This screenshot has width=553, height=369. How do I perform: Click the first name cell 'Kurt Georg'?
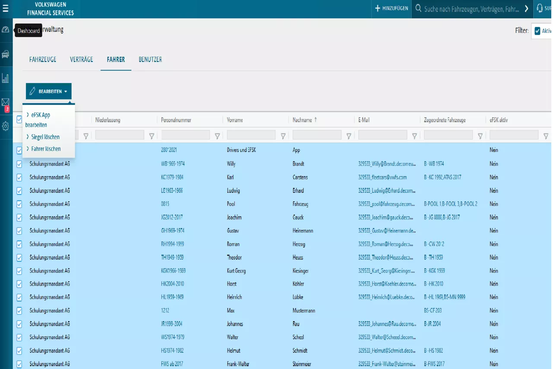(x=236, y=271)
